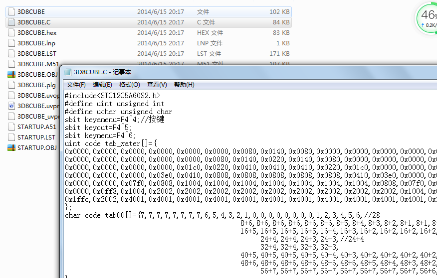The width and height of the screenshot is (437, 278).
Task: Click the Notepad title bar icon
Action: [68, 72]
